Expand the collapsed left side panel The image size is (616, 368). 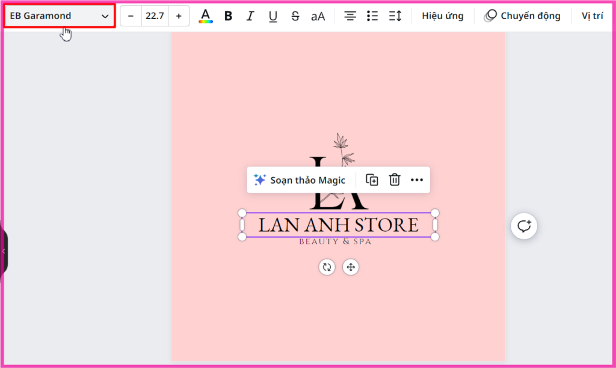pyautogui.click(x=4, y=251)
